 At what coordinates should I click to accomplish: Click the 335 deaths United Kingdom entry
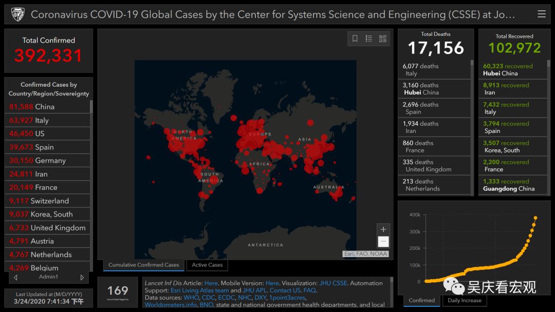[434, 166]
